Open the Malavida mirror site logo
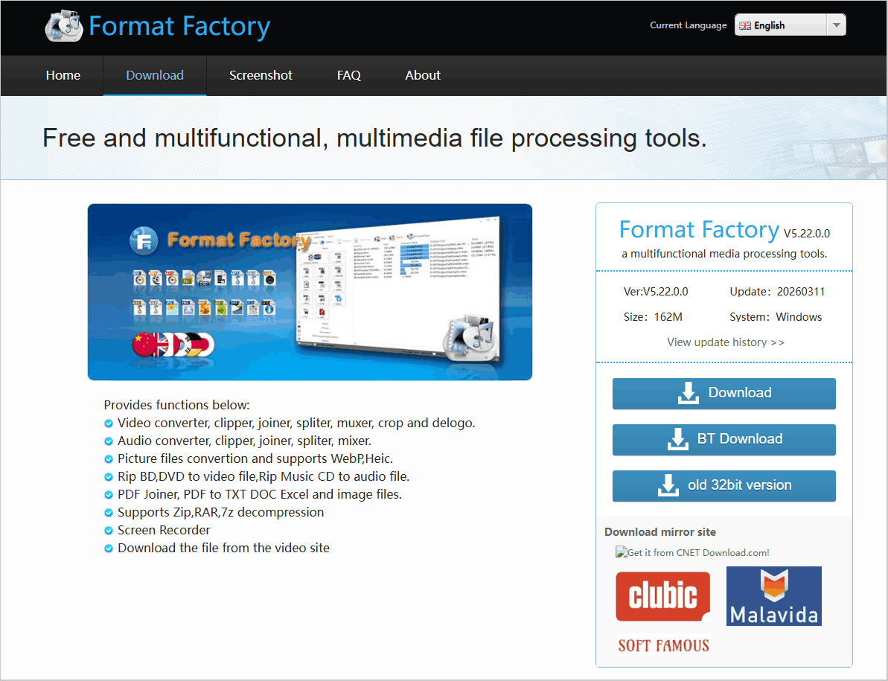888x681 pixels. coord(773,596)
